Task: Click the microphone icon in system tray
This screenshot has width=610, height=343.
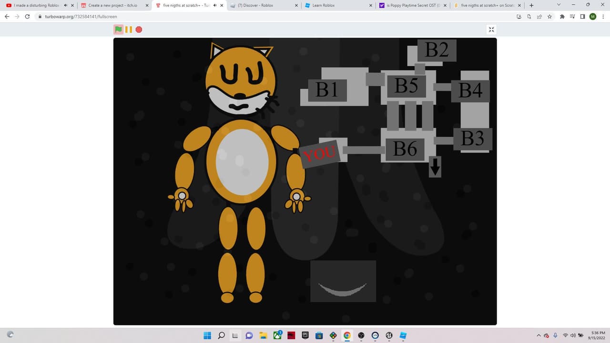Action: tap(555, 335)
